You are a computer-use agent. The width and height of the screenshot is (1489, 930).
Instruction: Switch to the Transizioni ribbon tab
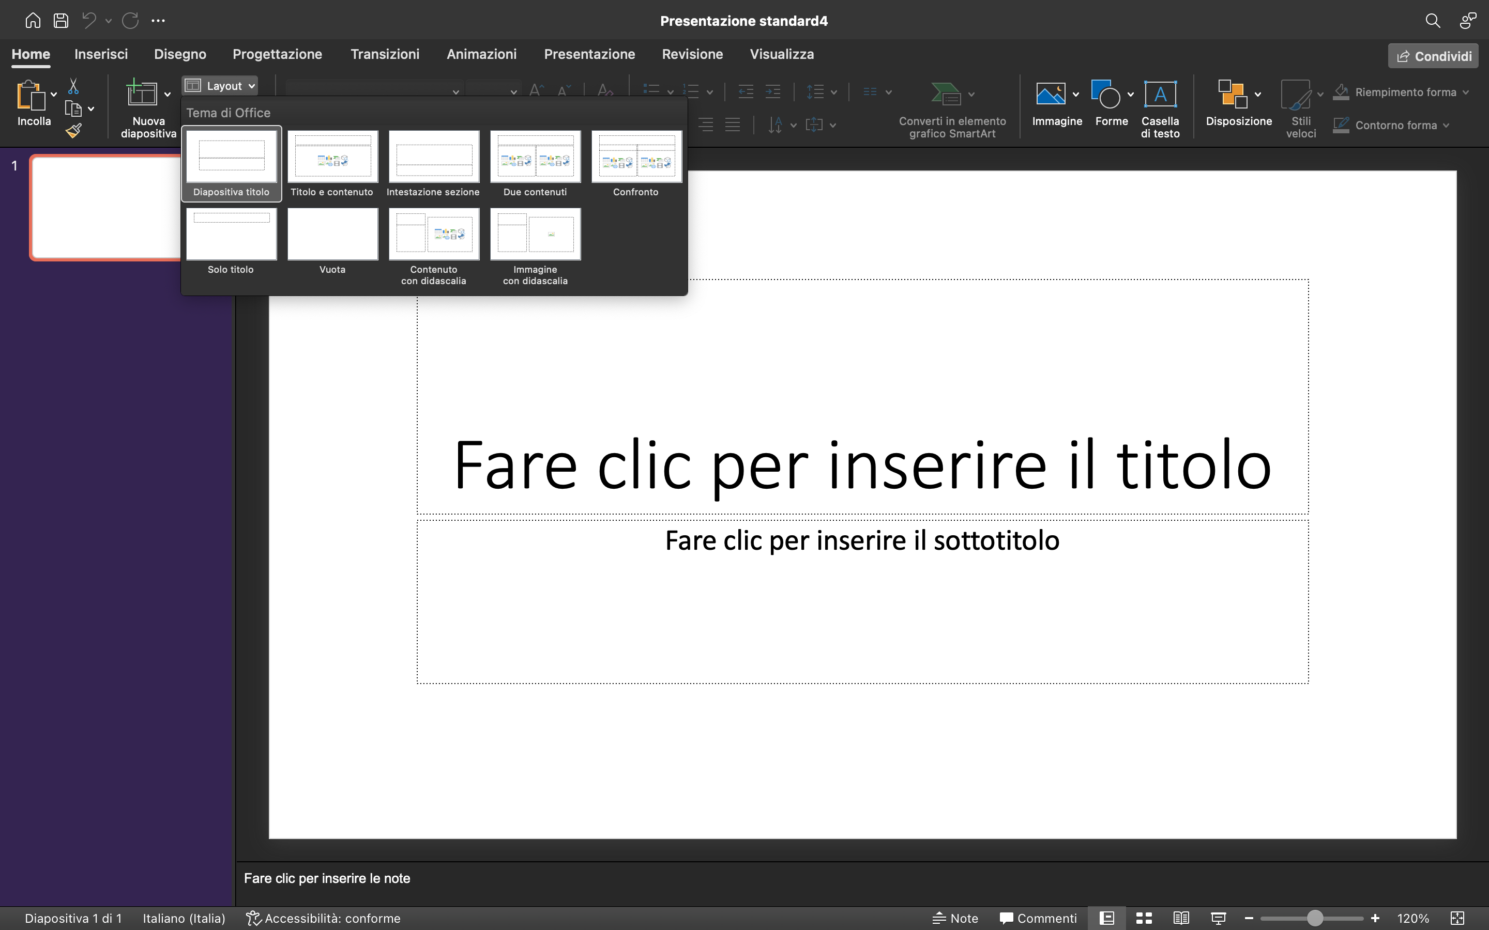click(x=385, y=54)
